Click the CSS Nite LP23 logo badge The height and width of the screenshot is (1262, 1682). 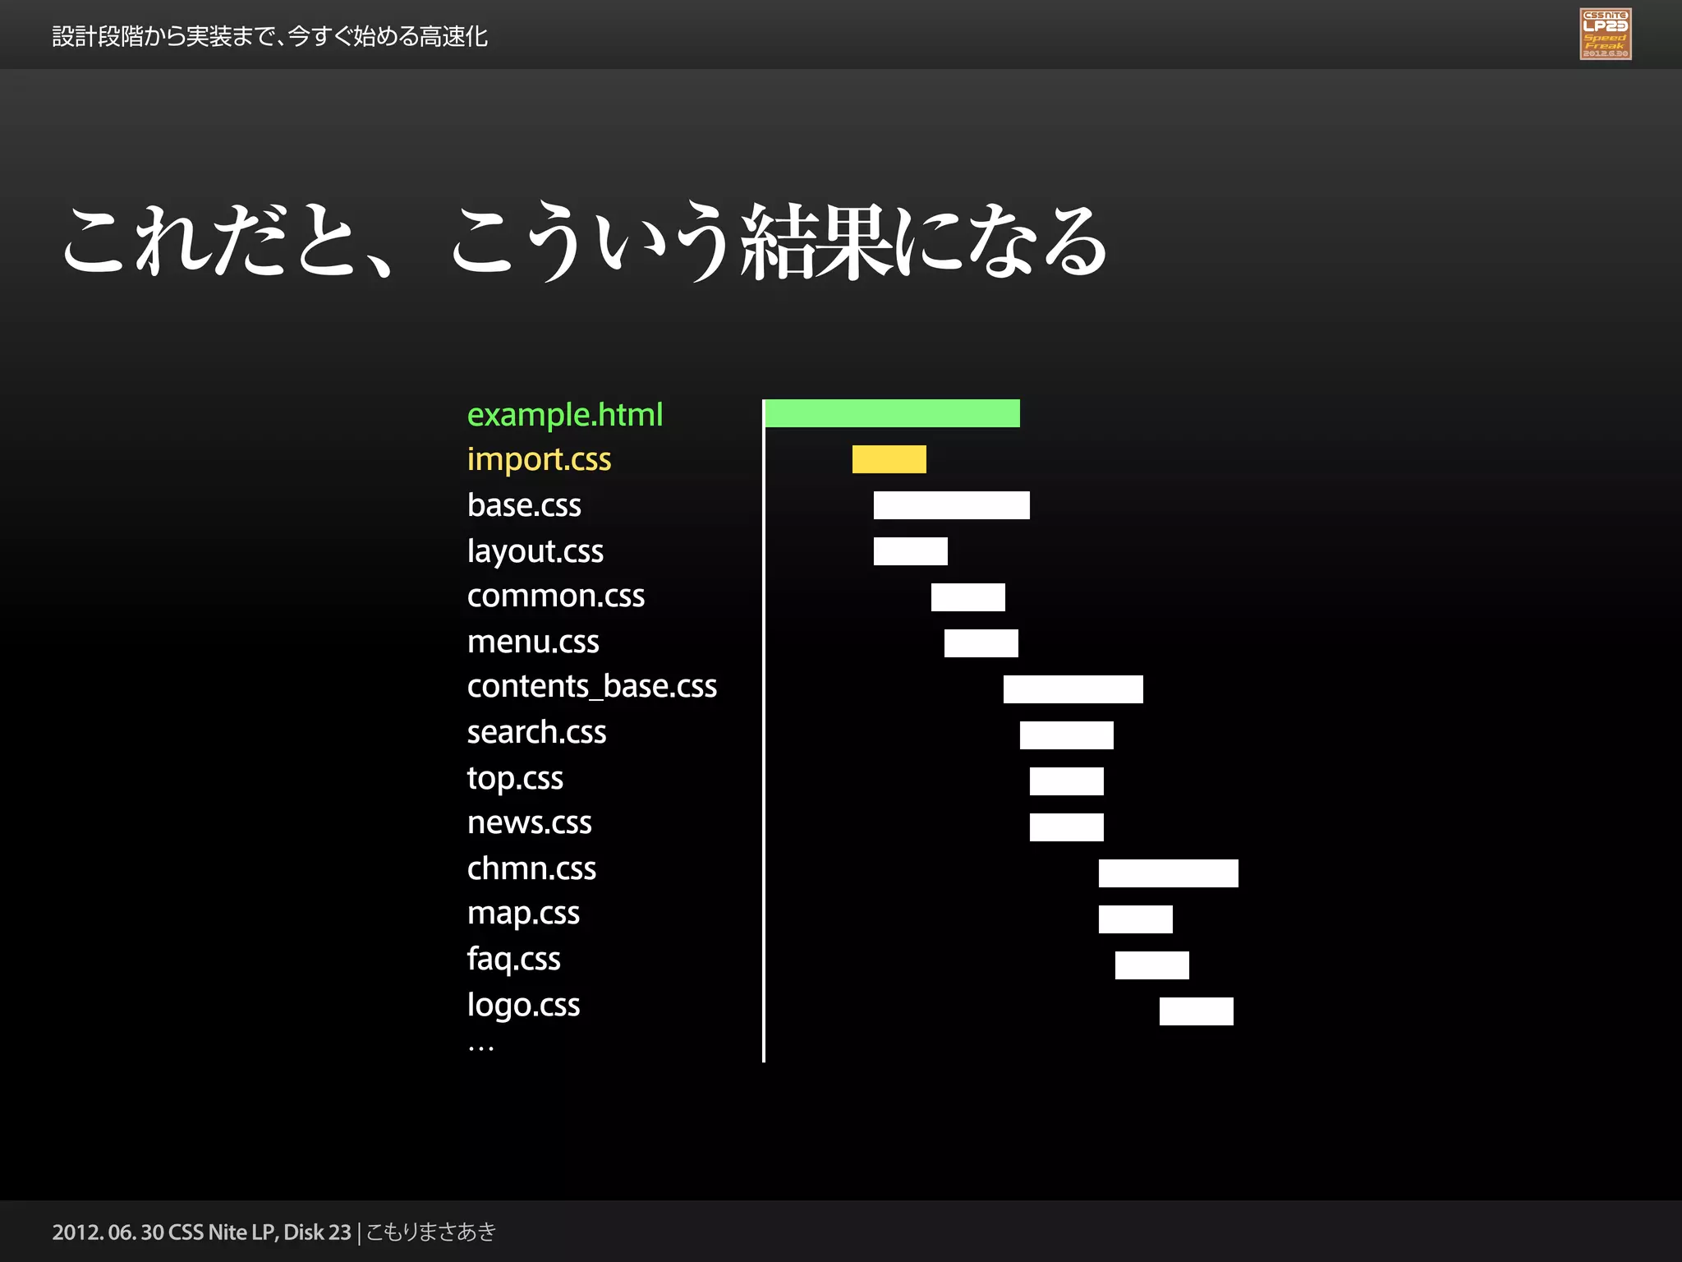tap(1605, 34)
